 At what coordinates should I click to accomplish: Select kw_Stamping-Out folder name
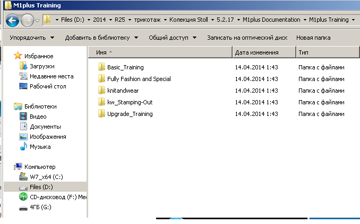pos(130,102)
